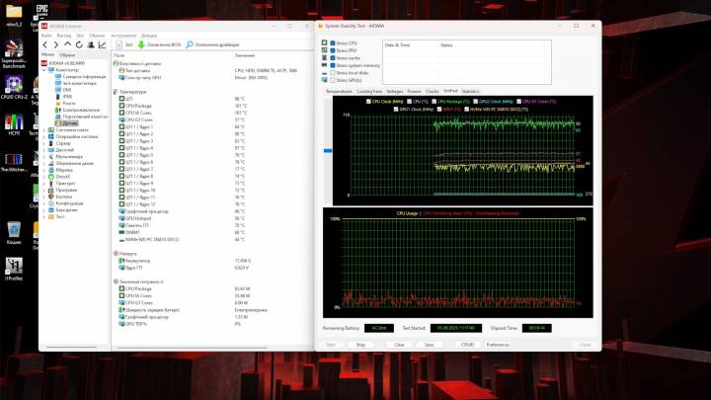Click the user silhouette icon in AIDA64 toolbar
This screenshot has height=400, width=711.
pyautogui.click(x=91, y=44)
